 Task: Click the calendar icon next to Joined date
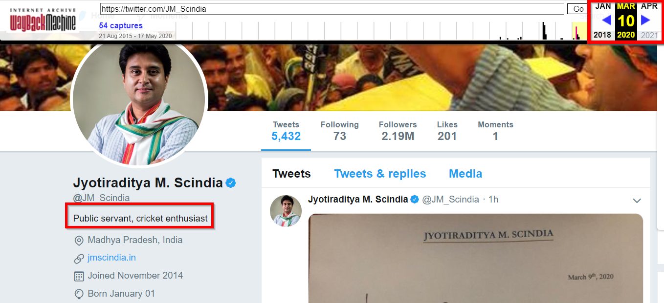pos(79,276)
